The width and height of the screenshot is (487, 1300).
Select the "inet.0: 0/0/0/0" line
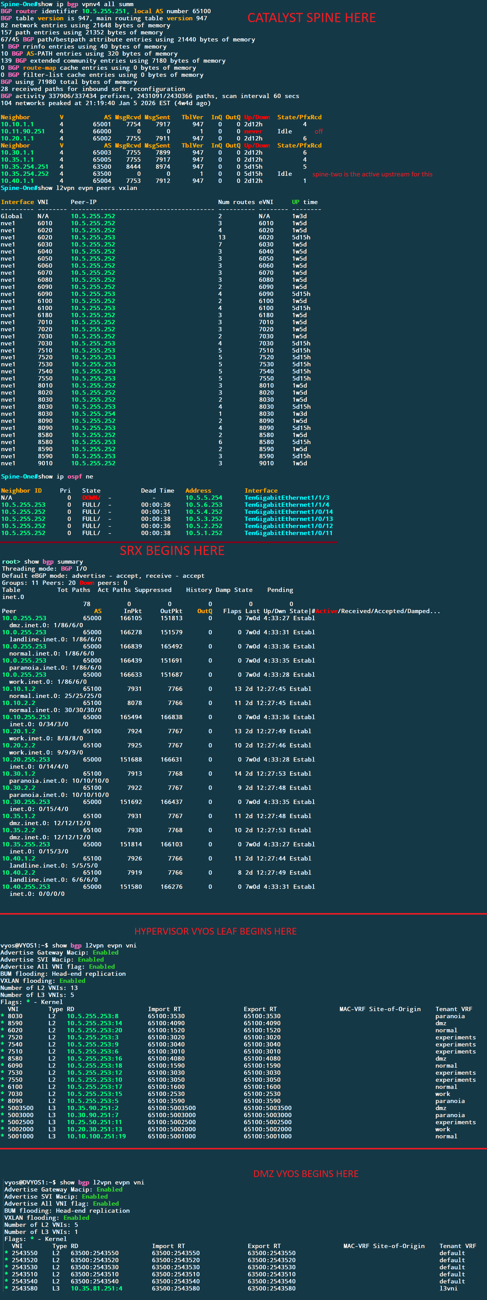pyautogui.click(x=37, y=894)
